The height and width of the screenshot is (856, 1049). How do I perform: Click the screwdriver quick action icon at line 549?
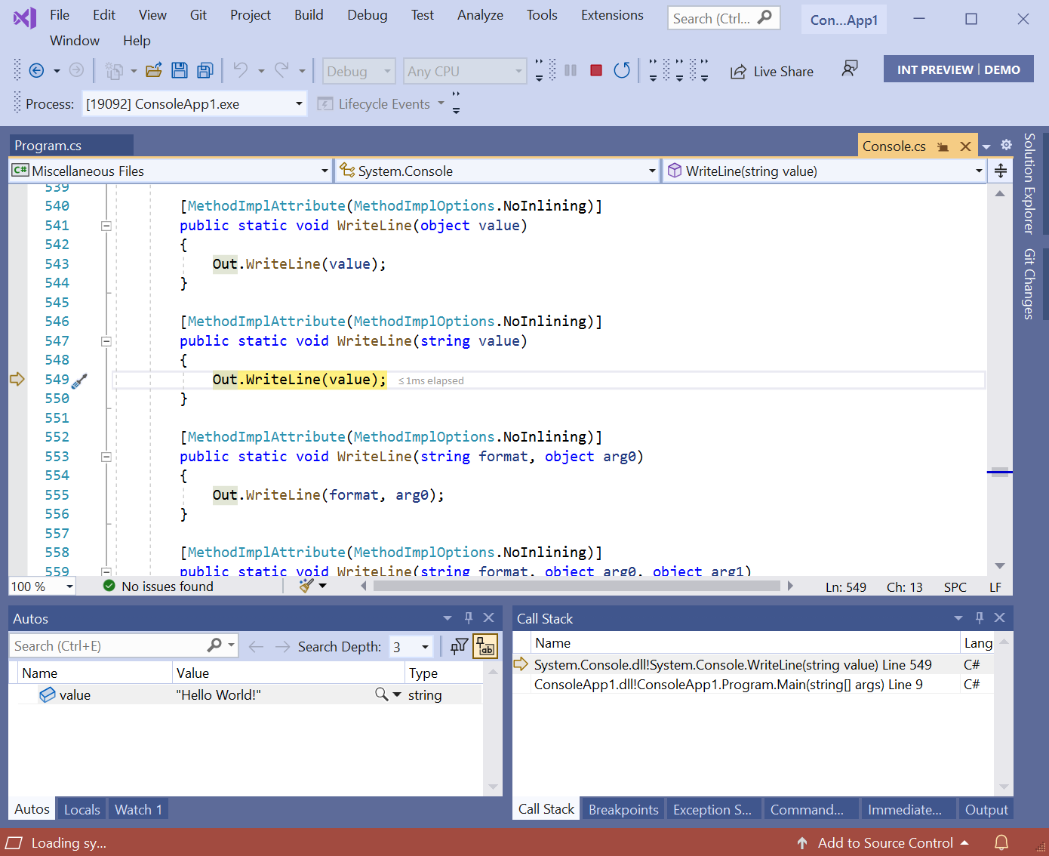point(79,380)
